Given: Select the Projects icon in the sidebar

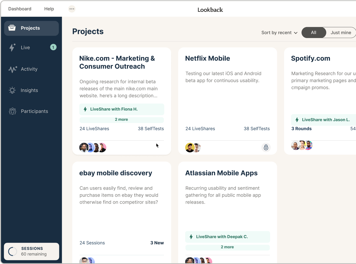Looking at the screenshot, I should tap(12, 28).
